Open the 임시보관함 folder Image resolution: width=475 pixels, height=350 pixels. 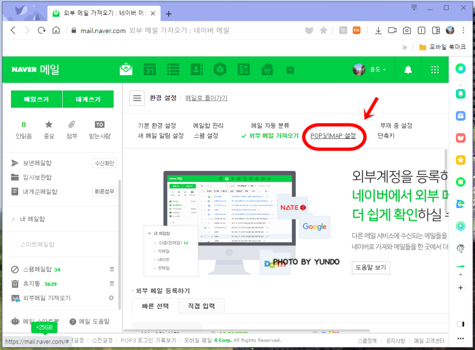[37, 177]
